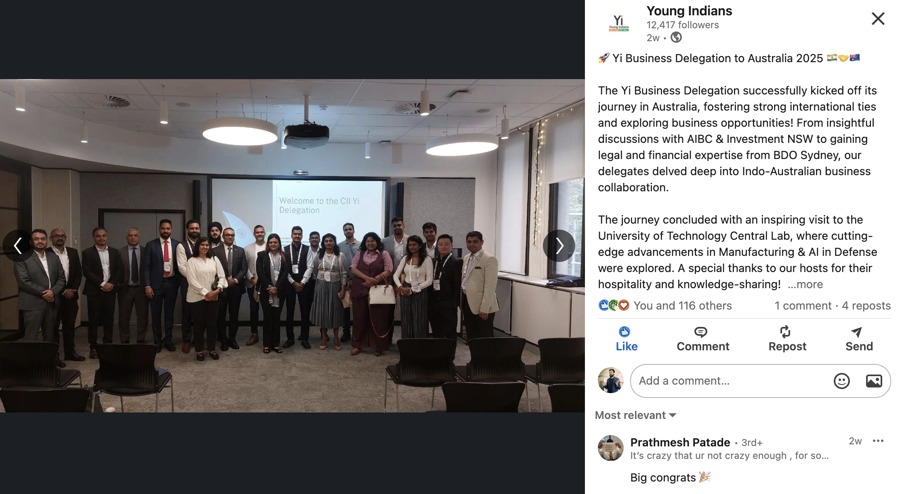View the 4 reposts
This screenshot has width=900, height=494.
point(866,306)
